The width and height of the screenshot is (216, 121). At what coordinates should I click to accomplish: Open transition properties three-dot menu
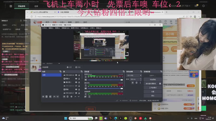[140, 83]
